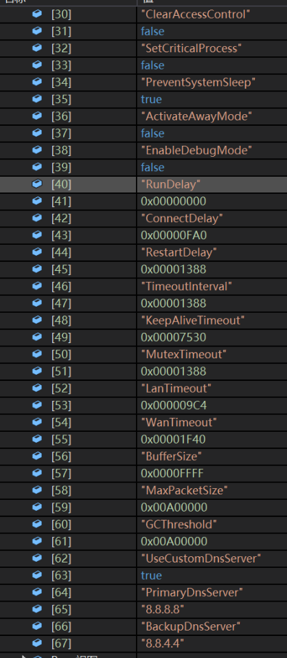This screenshot has height=658, width=287.
Task: Select the "ActivateAwayMode" value
Action: [x=196, y=116]
